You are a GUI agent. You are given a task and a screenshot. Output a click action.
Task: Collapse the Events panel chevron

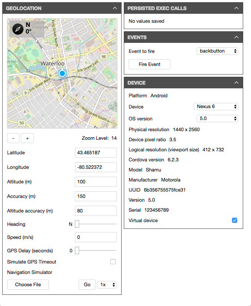[x=236, y=37]
